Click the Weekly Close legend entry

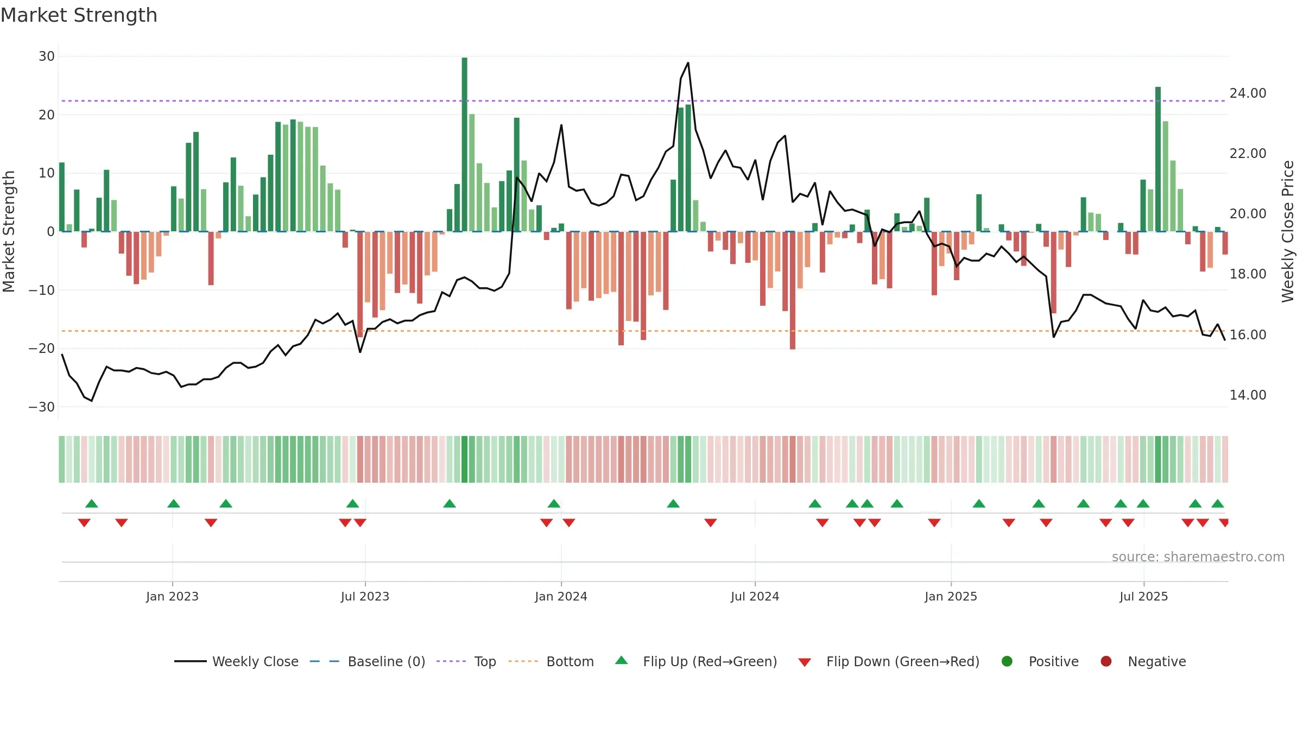pos(236,661)
